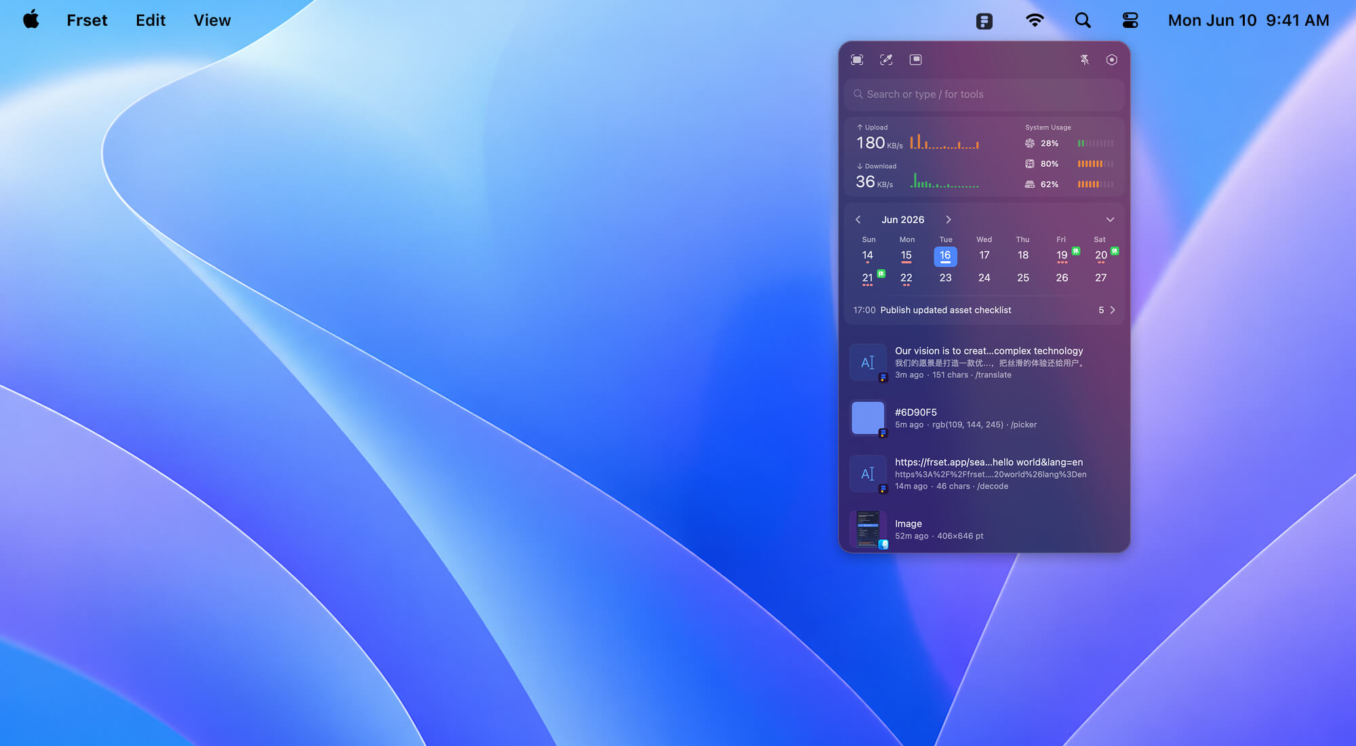Select June 27 in calendar
This screenshot has width=1356, height=746.
click(1100, 278)
